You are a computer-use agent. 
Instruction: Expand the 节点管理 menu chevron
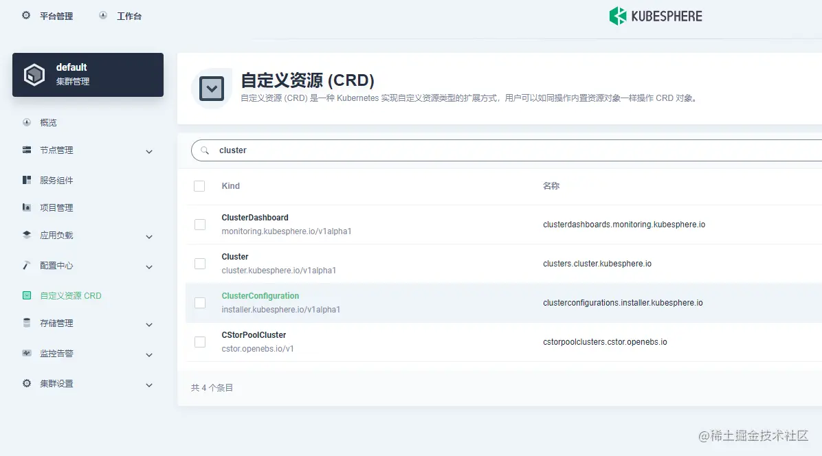(149, 152)
